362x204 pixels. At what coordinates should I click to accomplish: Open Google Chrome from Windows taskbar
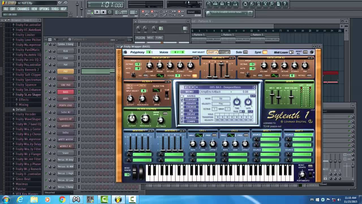(x=62, y=200)
